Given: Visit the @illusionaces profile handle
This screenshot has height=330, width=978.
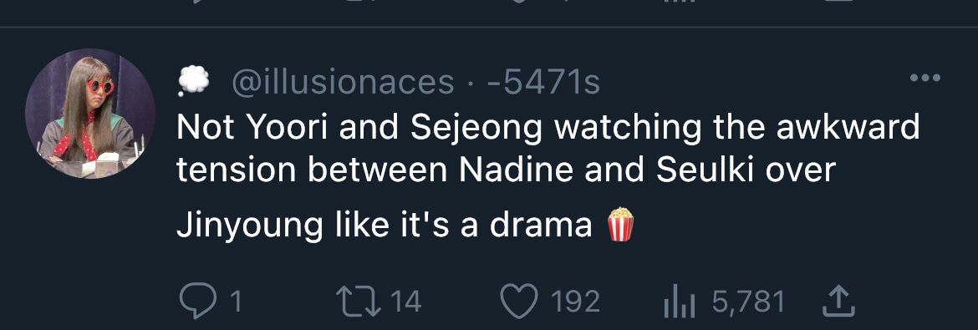Looking at the screenshot, I should (343, 83).
